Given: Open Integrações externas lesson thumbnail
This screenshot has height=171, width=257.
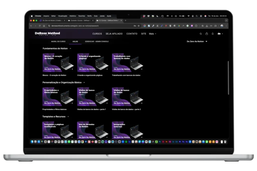Looking at the screenshot, I should [127, 130].
